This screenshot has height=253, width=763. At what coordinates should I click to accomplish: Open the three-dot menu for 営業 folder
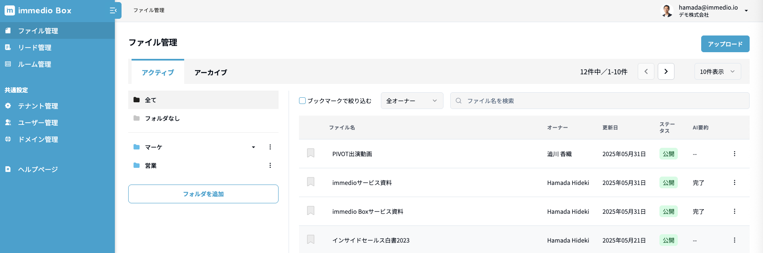pyautogui.click(x=270, y=165)
